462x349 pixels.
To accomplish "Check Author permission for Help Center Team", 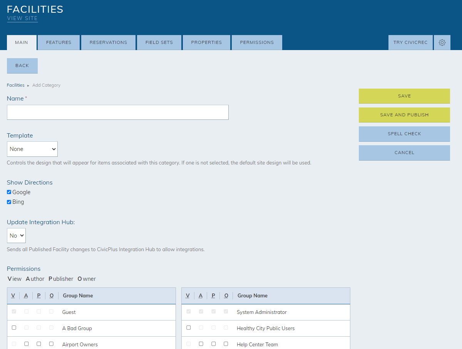I will [x=201, y=344].
